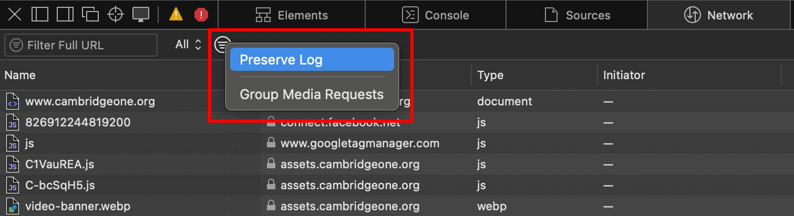Click the document type cell
The height and width of the screenshot is (216, 794).
point(504,101)
